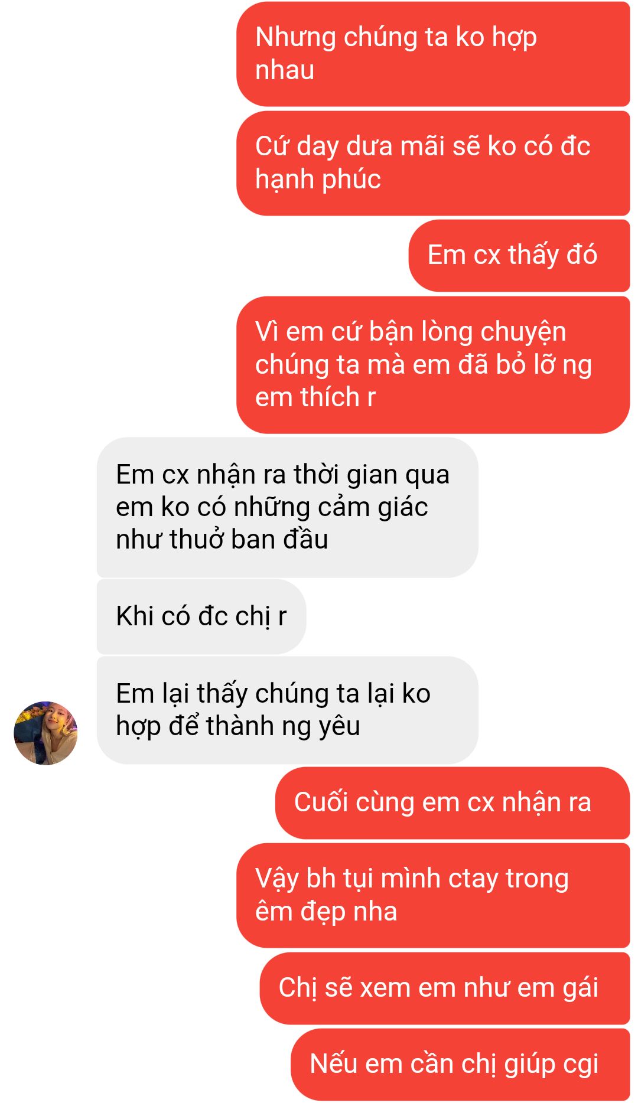
Task: Tap the 'Em cx thấy đó' bubble
Action: click(x=519, y=256)
